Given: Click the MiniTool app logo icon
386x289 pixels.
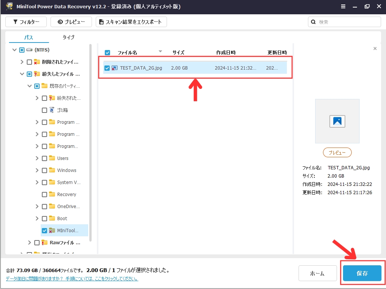Looking at the screenshot, I should (9, 6).
